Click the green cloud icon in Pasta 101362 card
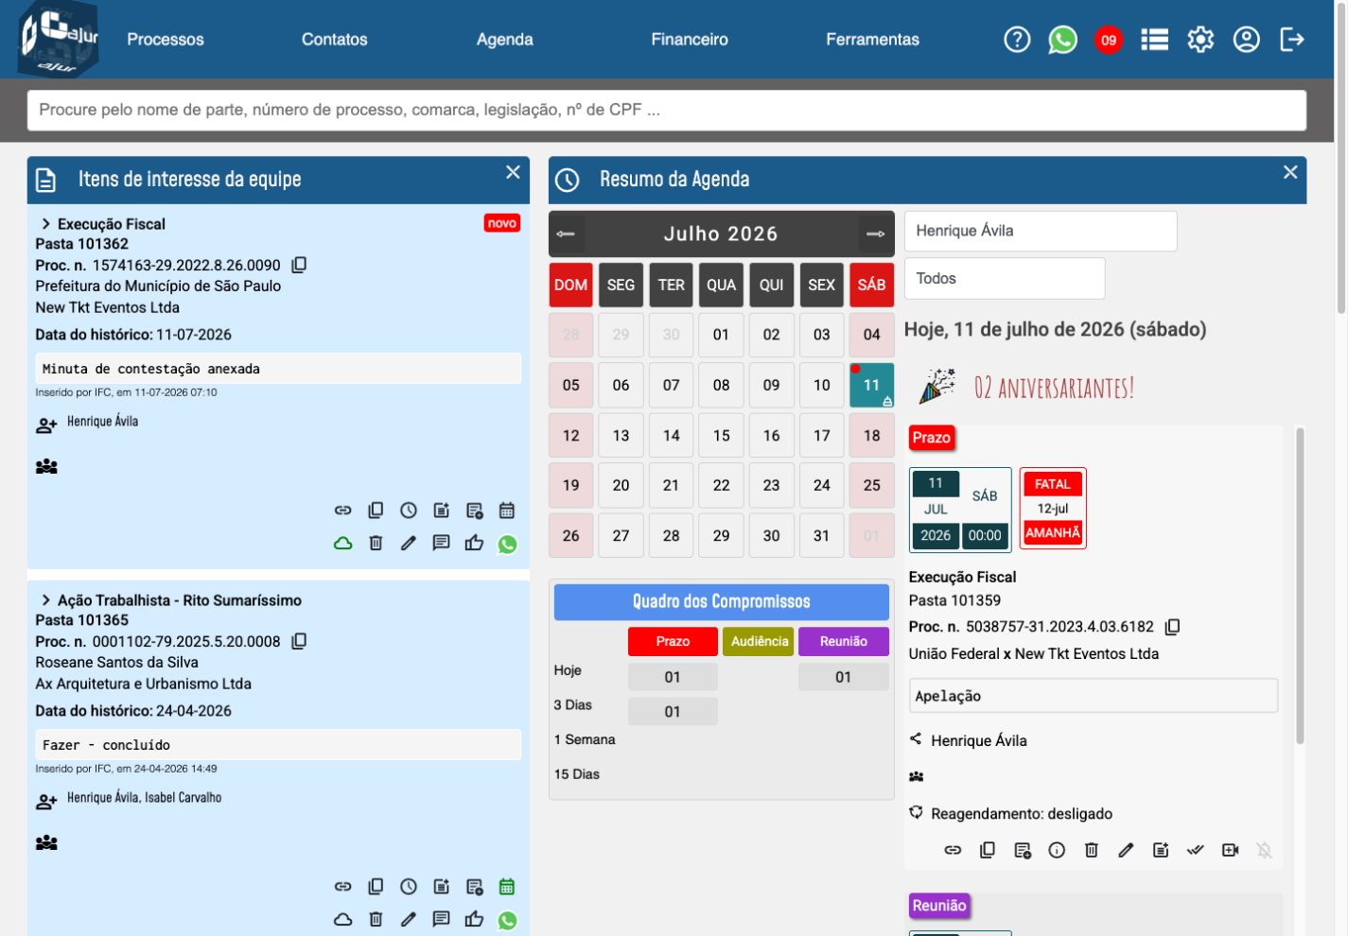Viewport: 1348px width, 936px height. click(342, 544)
